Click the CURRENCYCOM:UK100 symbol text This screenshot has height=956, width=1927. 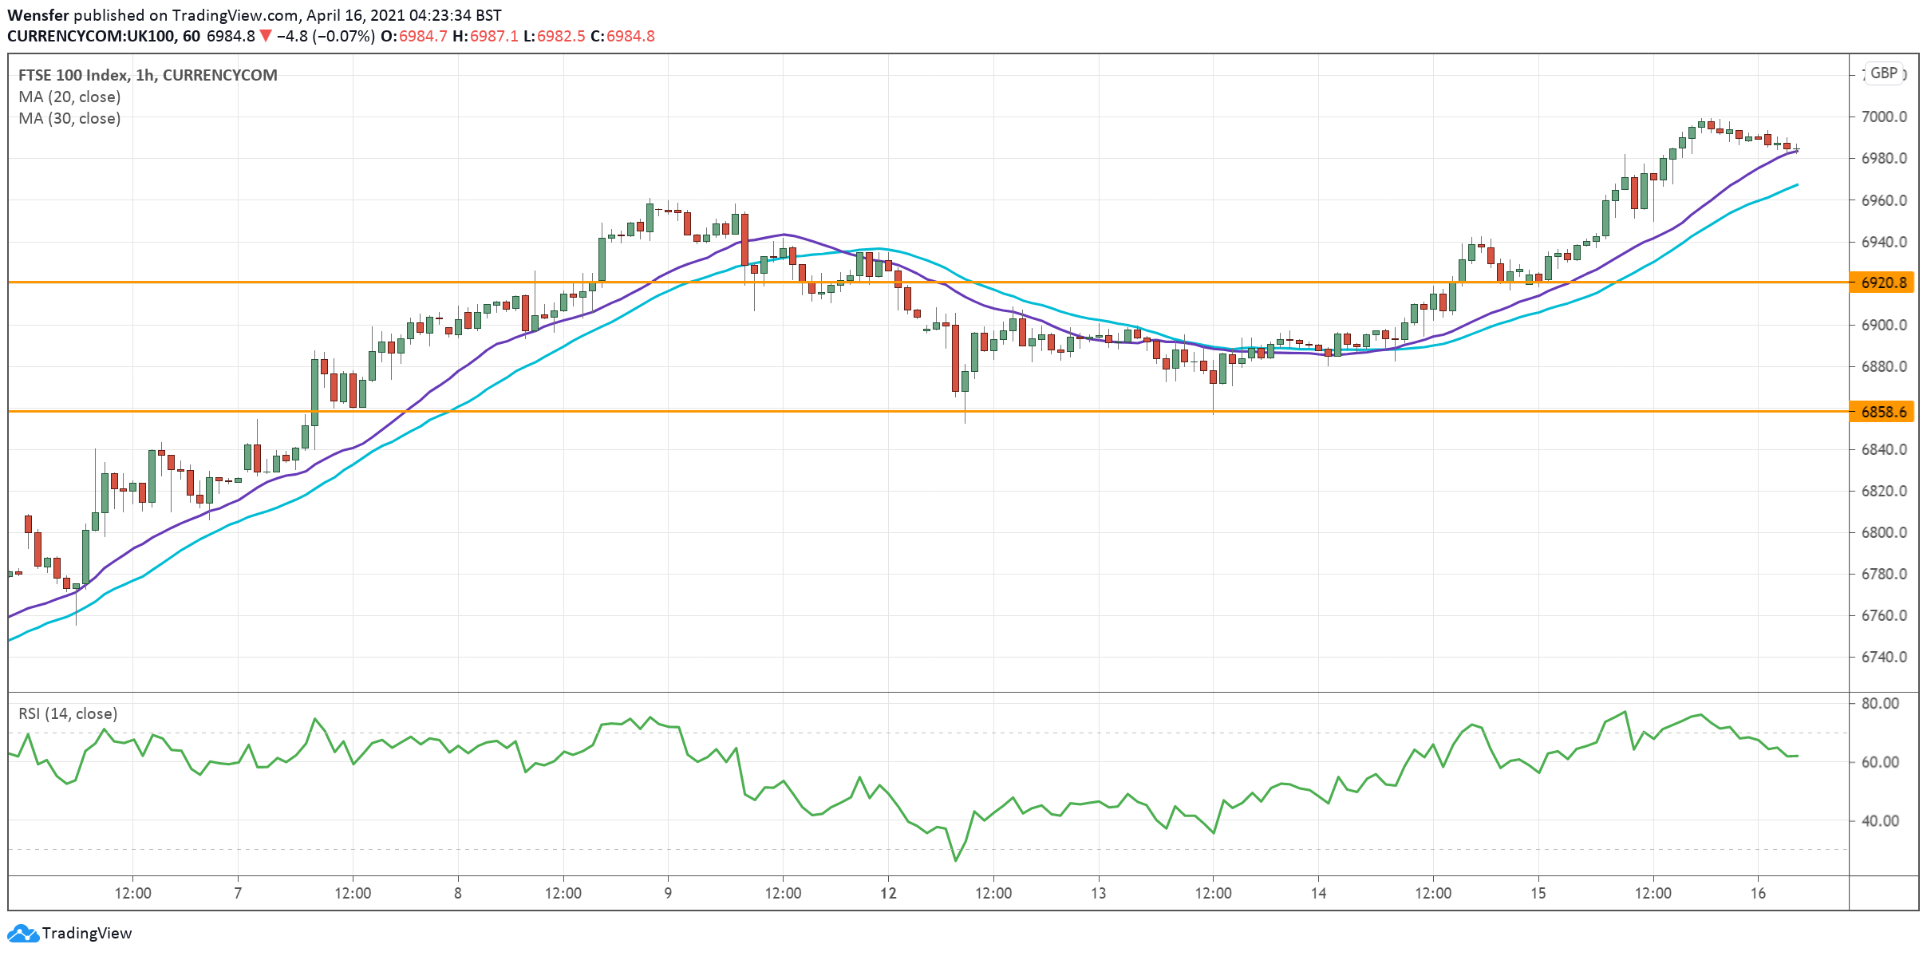tap(90, 36)
